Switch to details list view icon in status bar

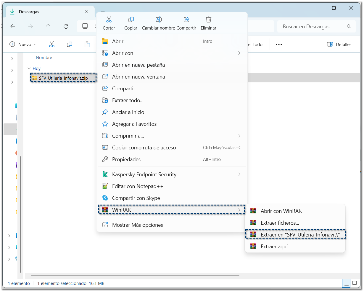346,283
